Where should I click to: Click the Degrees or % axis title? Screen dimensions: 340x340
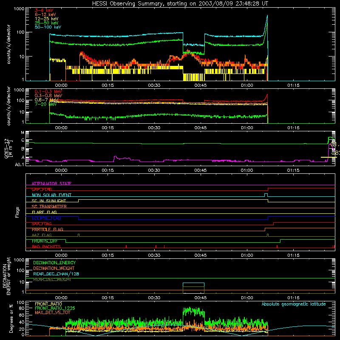point(11,318)
